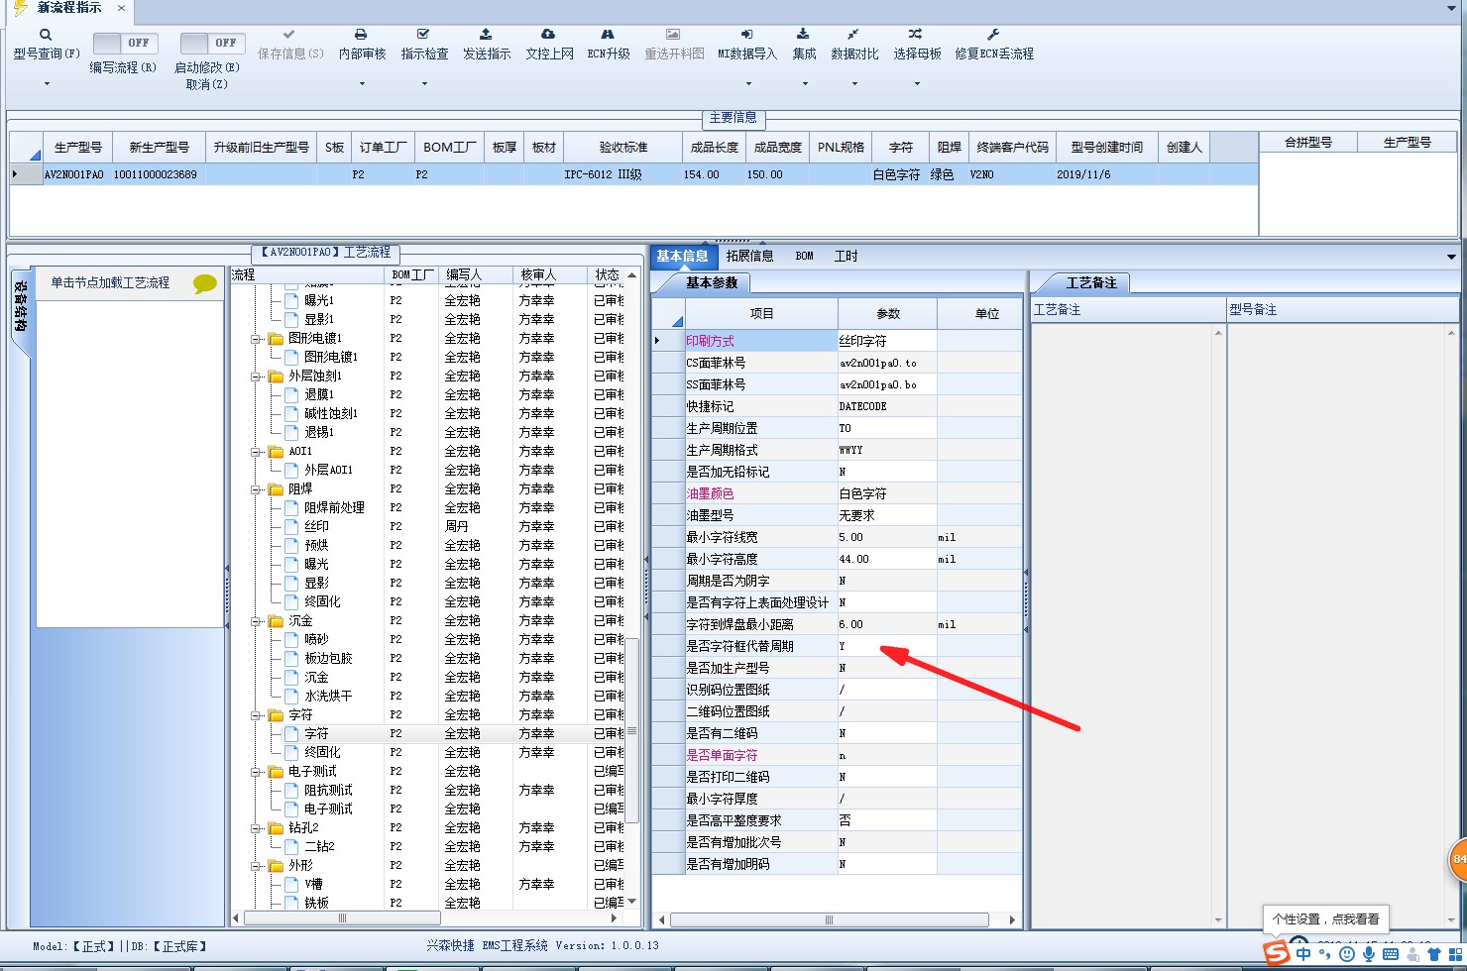Open dropdown arrow under 数据对比
The image size is (1467, 971).
854,84
